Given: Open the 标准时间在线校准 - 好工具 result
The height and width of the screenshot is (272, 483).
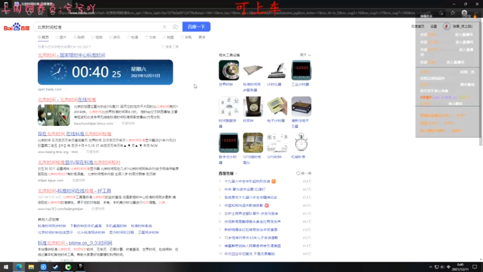Looking at the screenshot, I should pos(74,191).
